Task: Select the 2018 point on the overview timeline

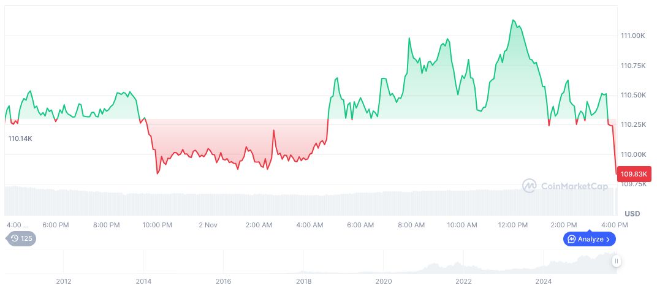Action: click(303, 281)
